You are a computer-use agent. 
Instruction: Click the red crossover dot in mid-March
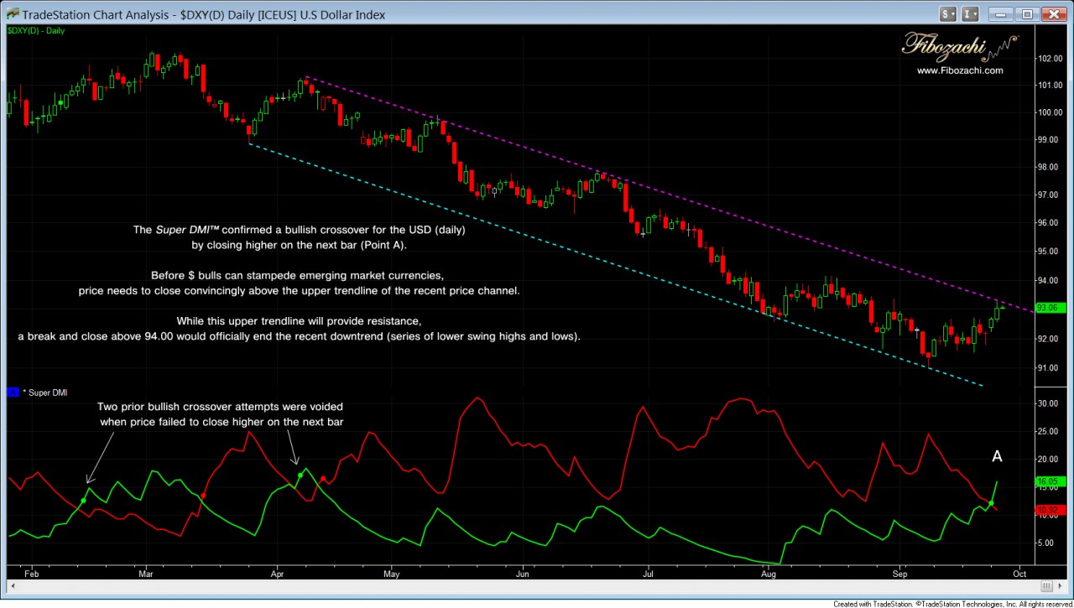click(x=203, y=496)
